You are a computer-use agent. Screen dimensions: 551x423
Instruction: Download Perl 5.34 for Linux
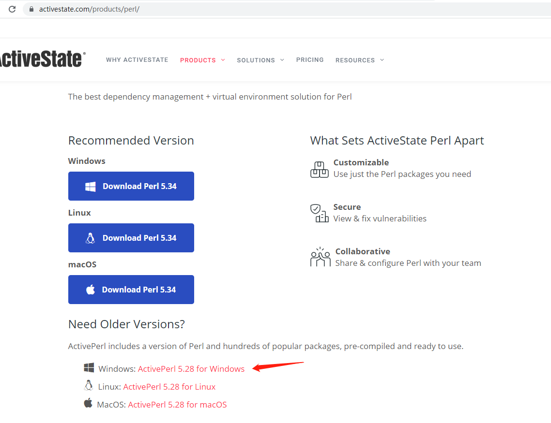click(131, 238)
